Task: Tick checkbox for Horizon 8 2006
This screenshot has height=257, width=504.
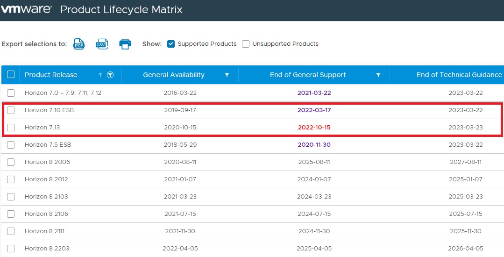Action: 11,162
